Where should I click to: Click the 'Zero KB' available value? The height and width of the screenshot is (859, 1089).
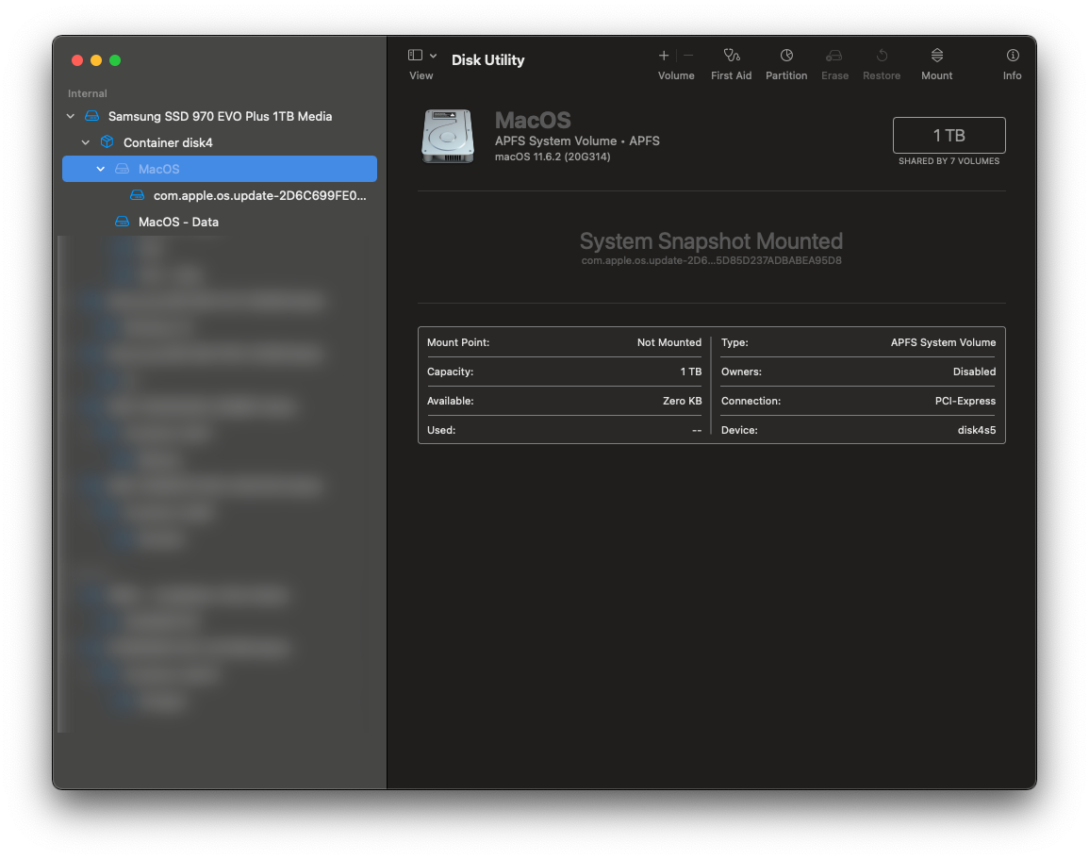pyautogui.click(x=682, y=401)
